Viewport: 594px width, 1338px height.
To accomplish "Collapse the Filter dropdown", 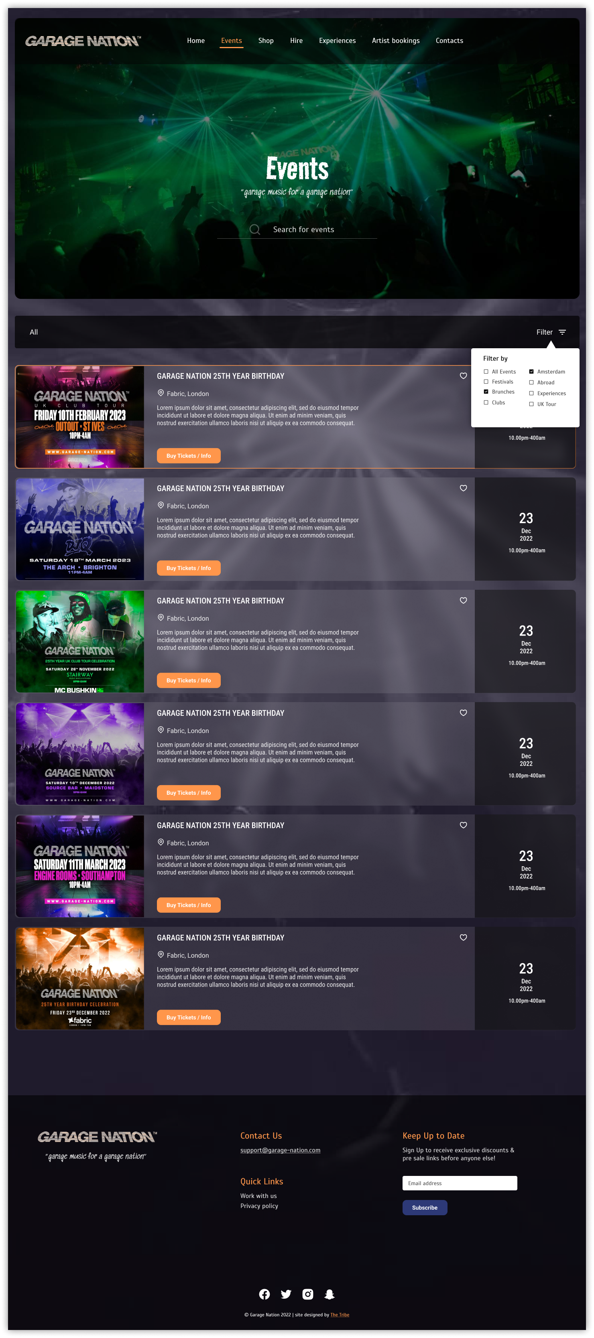I will pyautogui.click(x=551, y=332).
